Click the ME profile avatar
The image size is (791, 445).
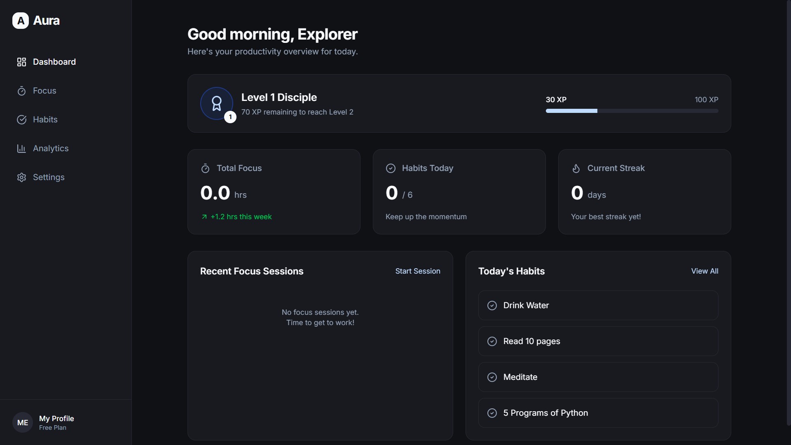(23, 422)
